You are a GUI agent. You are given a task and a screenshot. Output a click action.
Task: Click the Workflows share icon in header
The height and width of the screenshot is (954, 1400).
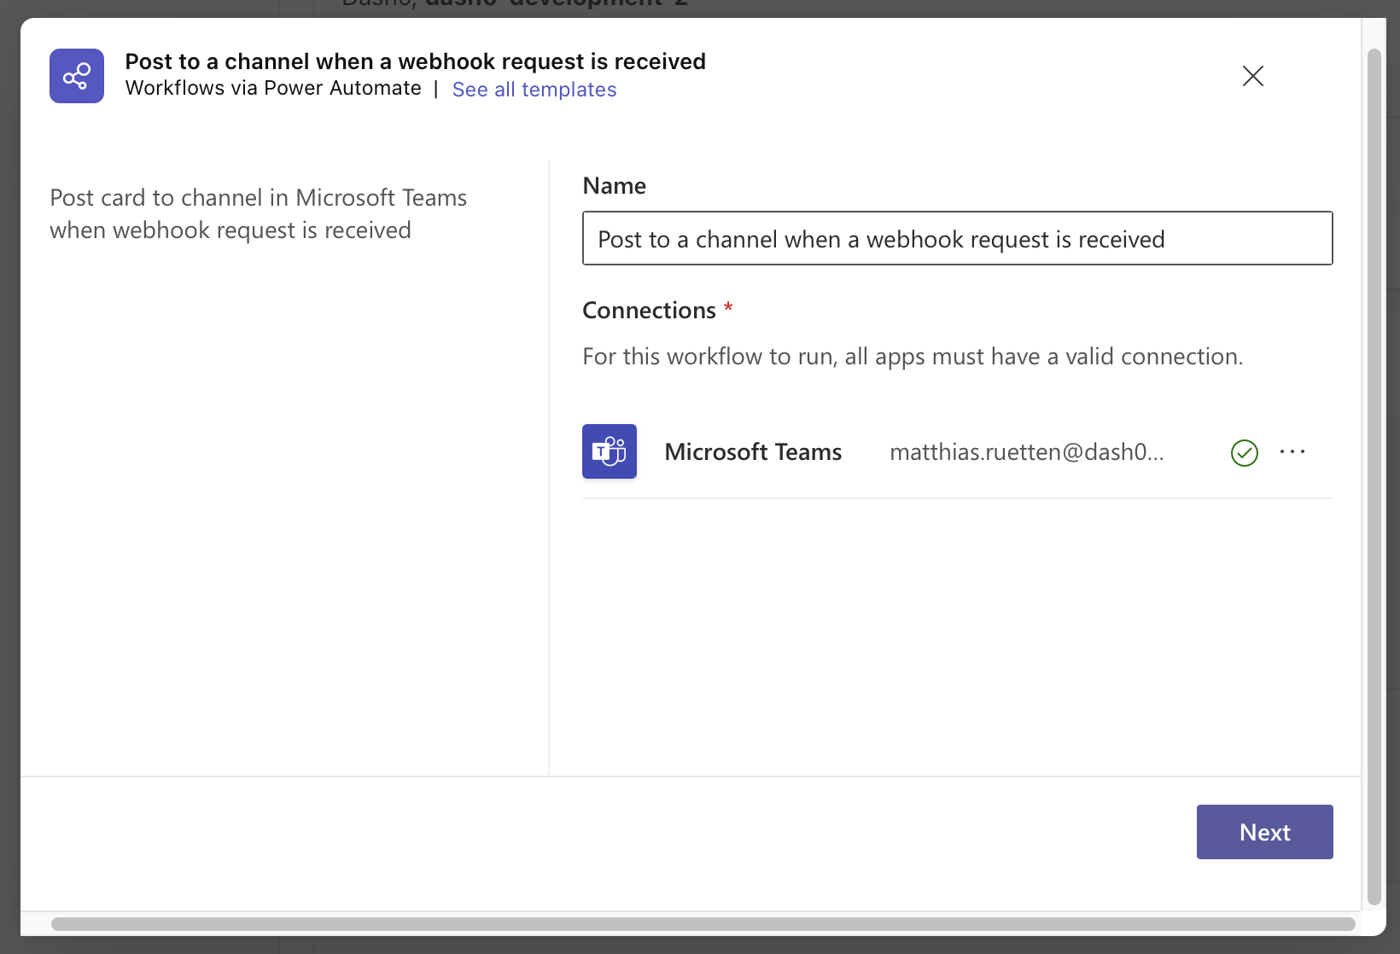coord(77,76)
